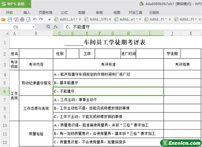Click the Select All corner triangle
Image resolution: width=202 pixels, height=147 pixels.
[x=7, y=33]
